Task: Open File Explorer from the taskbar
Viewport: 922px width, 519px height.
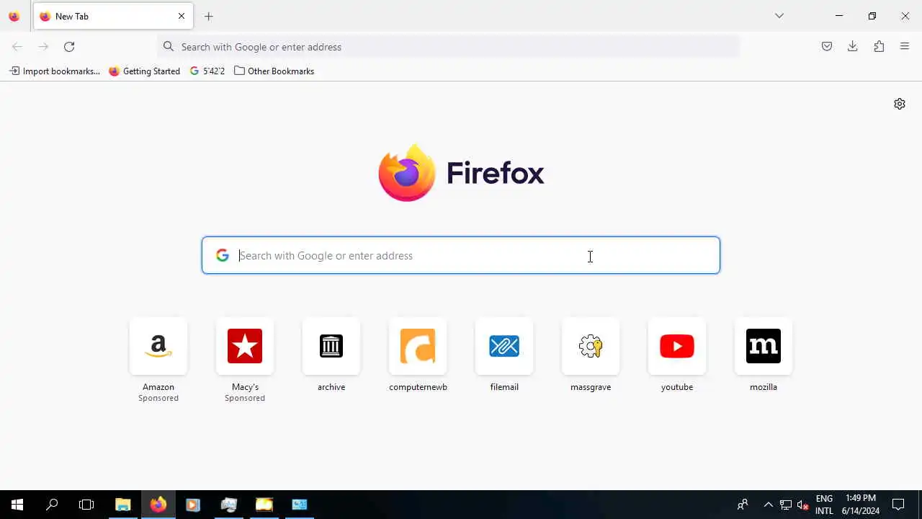Action: pos(123,505)
